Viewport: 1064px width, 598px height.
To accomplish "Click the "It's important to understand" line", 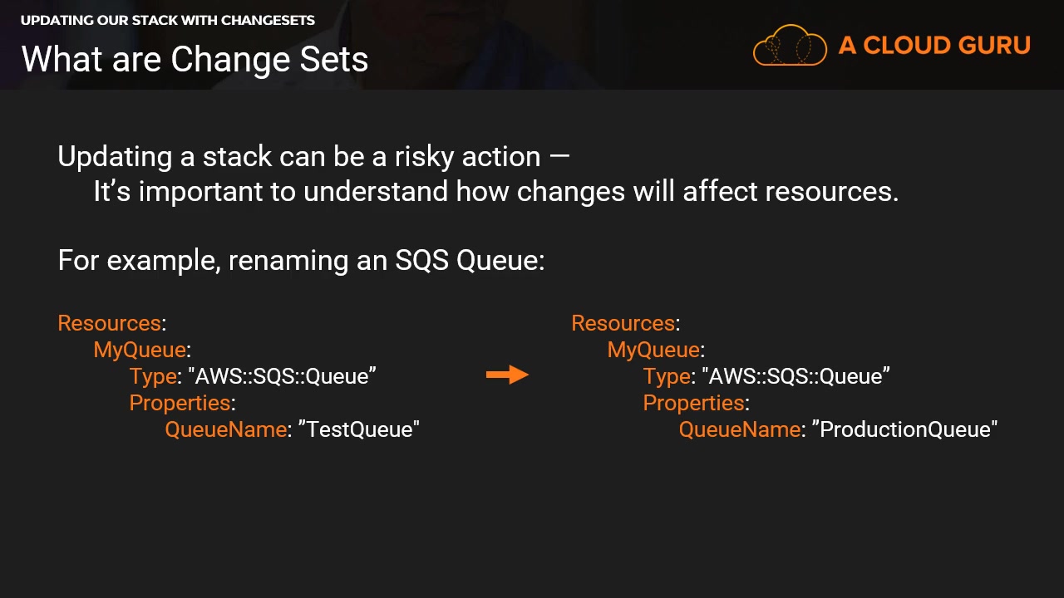I will [x=495, y=191].
